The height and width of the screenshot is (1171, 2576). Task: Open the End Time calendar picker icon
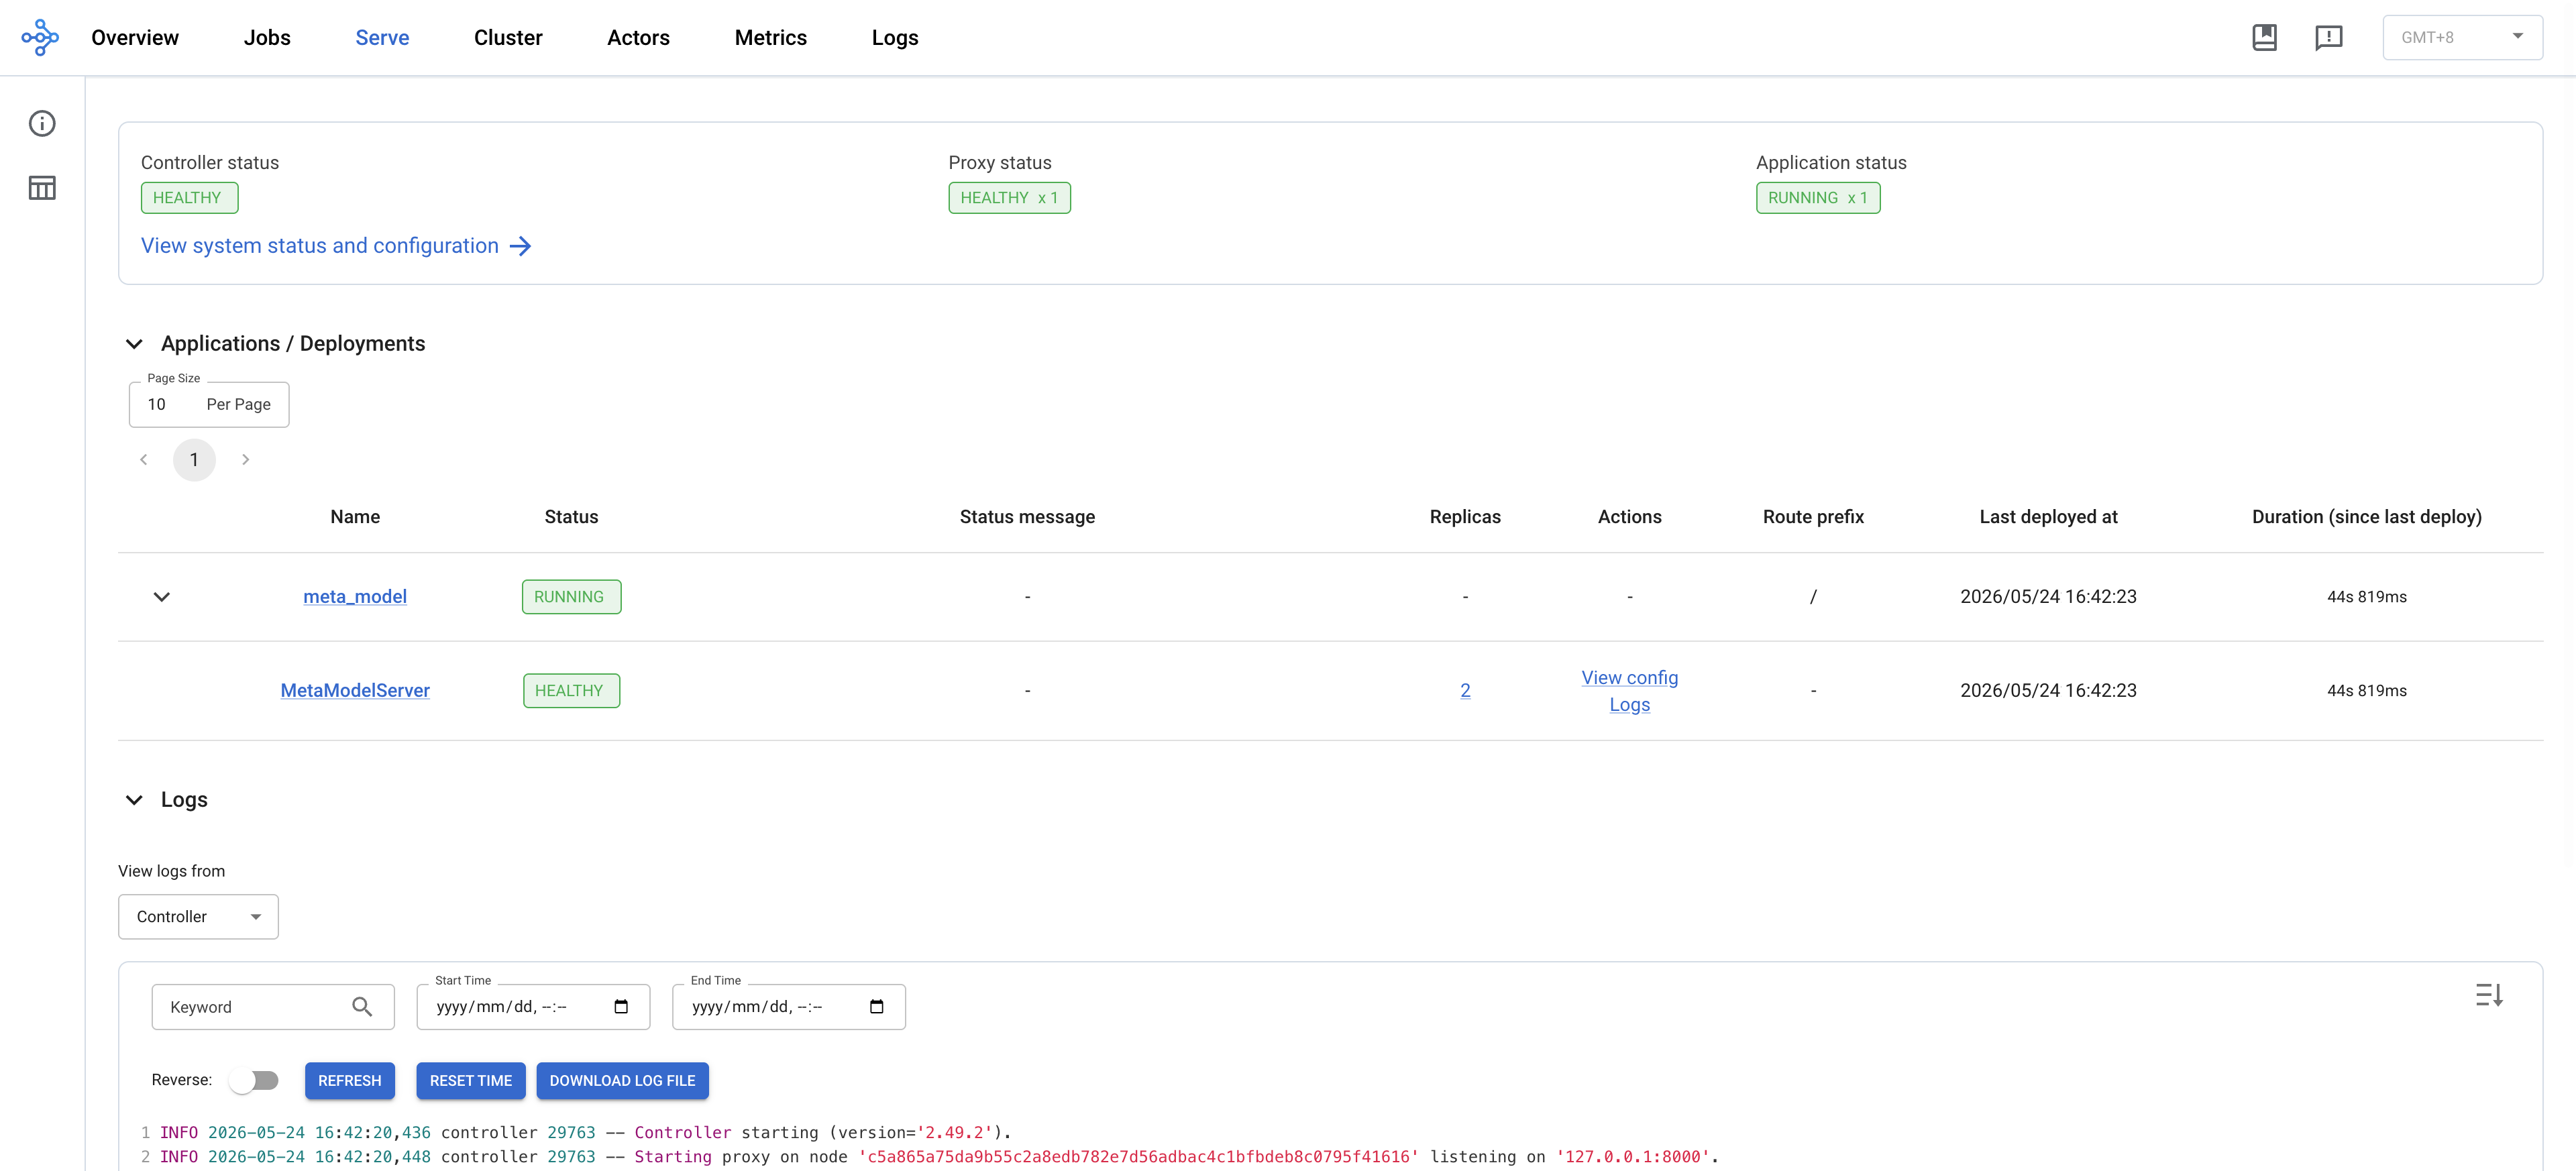coord(877,1007)
